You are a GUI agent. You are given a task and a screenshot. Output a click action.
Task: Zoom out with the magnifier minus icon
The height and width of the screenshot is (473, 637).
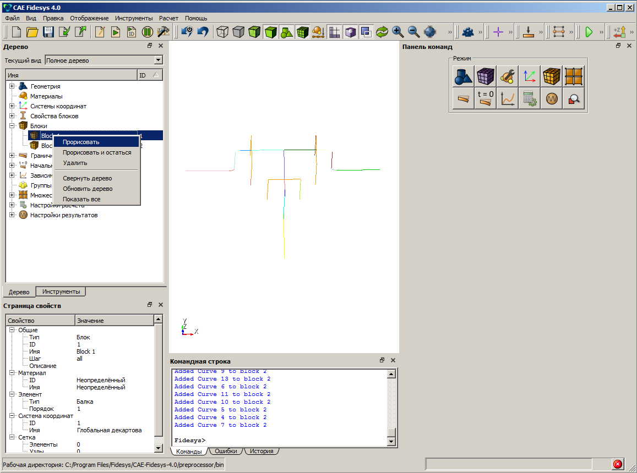coord(413,32)
